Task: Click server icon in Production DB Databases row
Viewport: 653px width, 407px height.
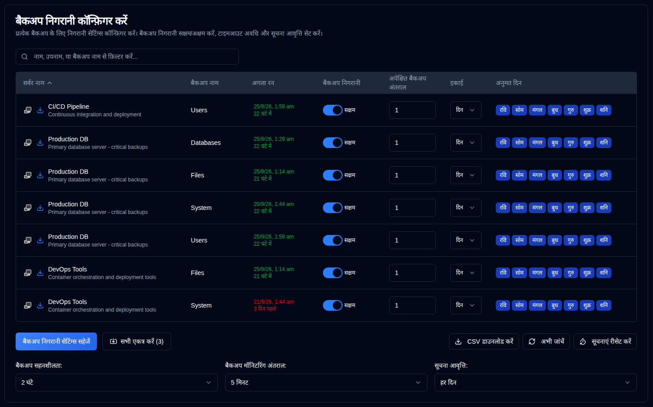Action: coord(28,143)
